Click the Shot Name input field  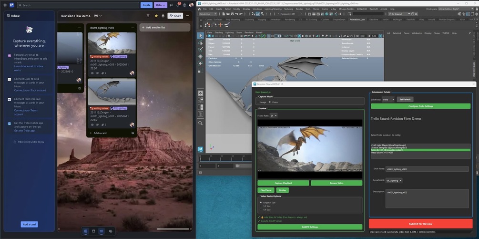(427, 169)
